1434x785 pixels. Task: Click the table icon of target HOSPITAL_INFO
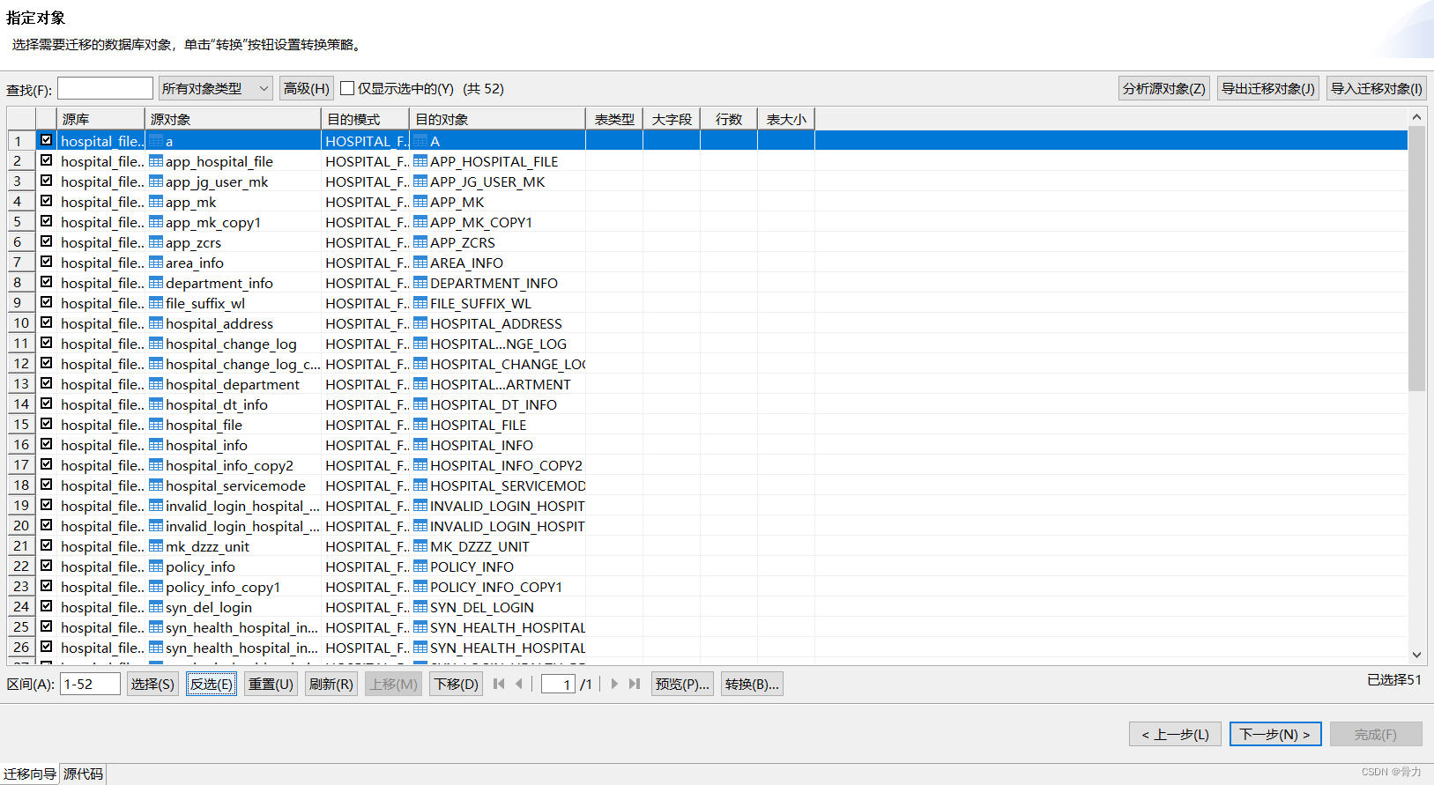pos(420,445)
